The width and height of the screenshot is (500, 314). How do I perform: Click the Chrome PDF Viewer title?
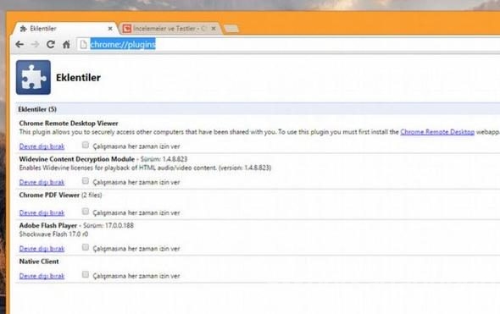click(x=49, y=195)
